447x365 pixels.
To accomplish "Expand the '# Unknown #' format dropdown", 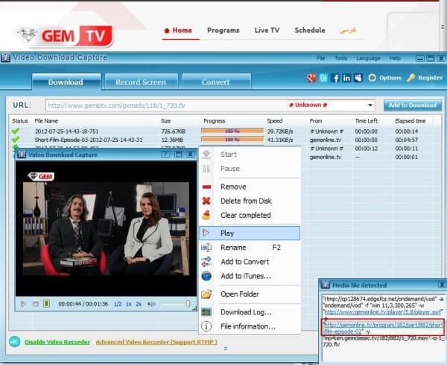I will pos(370,105).
